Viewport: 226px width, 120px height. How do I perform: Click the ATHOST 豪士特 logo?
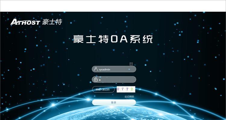[36, 22]
